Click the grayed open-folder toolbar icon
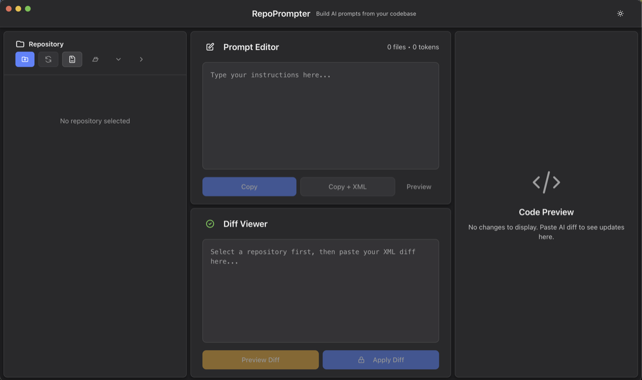The height and width of the screenshot is (380, 642). tap(95, 59)
